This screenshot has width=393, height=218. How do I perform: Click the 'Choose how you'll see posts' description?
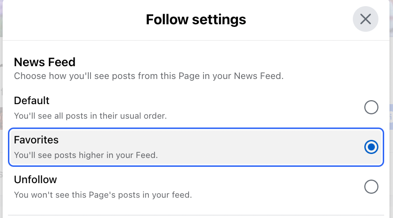(x=149, y=76)
